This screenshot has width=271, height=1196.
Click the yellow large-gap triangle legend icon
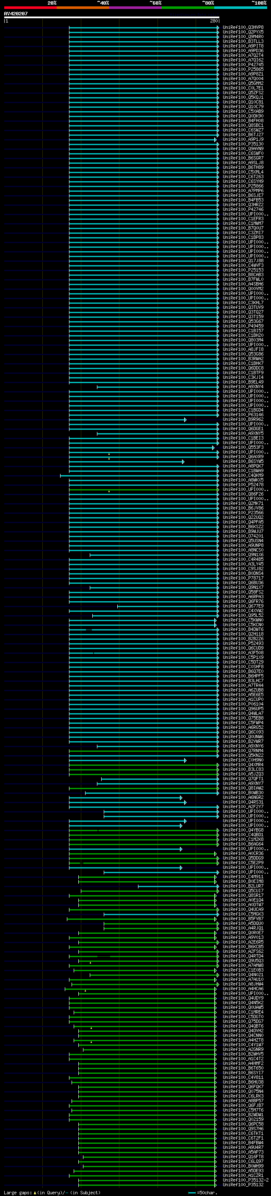pyautogui.click(x=35, y=1192)
